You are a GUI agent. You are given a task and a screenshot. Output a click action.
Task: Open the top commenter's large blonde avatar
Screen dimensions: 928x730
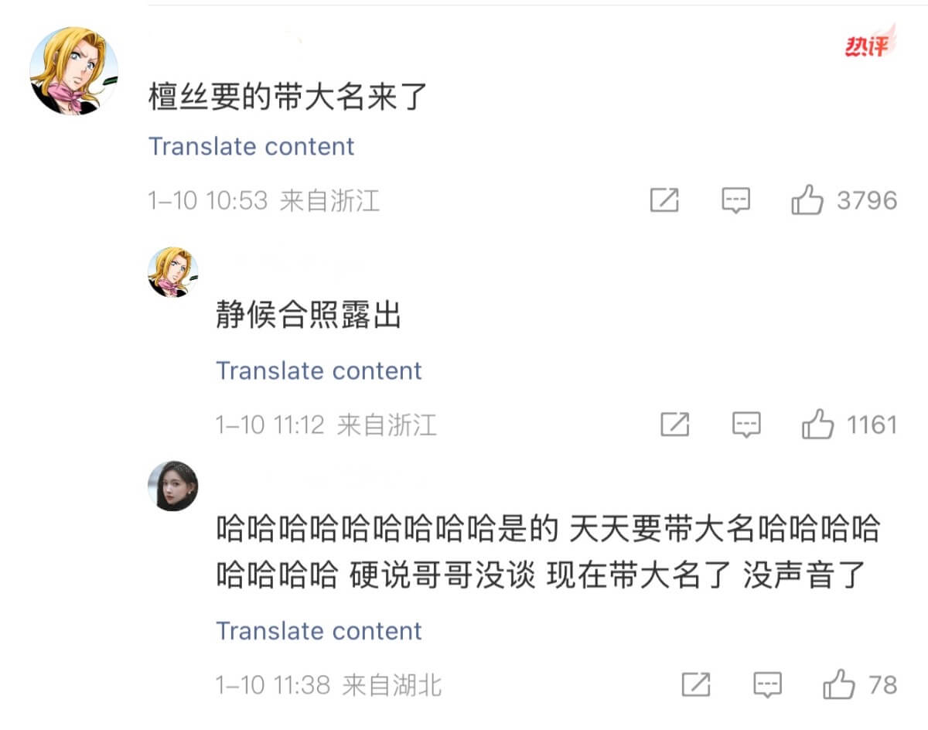pyautogui.click(x=73, y=71)
